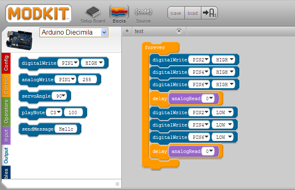Open the Variables tab at sidebar bottom
This screenshot has height=190, width=295.
[x=6, y=172]
